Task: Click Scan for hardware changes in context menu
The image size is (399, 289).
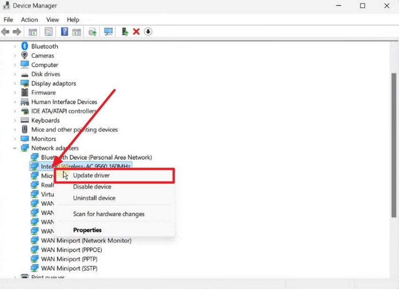Action: (108, 214)
